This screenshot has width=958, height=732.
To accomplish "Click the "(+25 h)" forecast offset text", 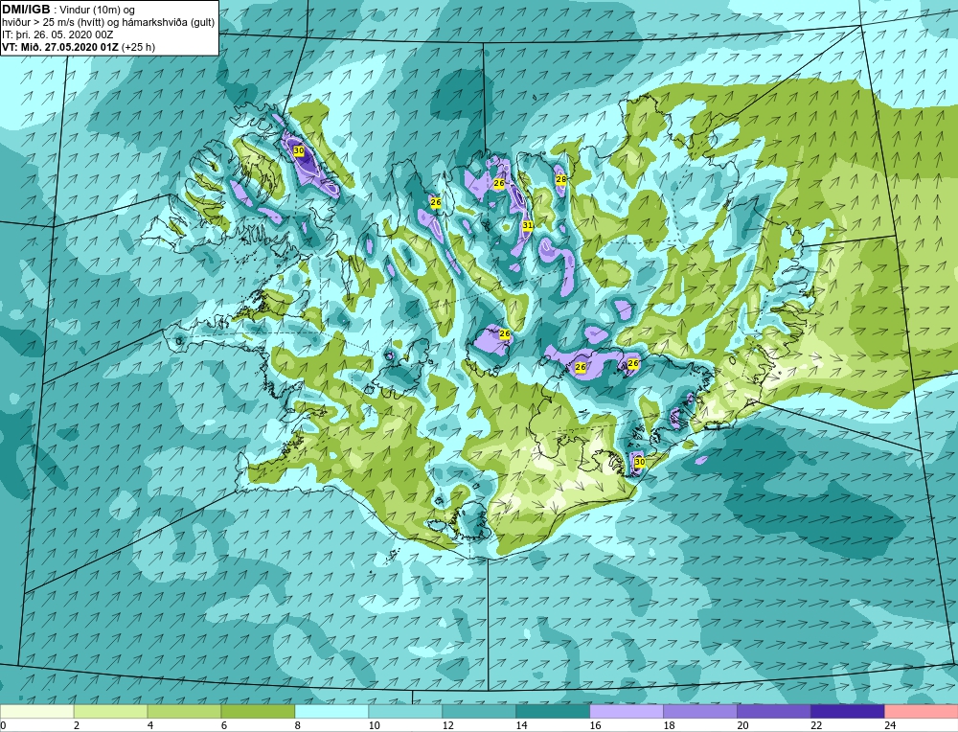I will pos(139,47).
